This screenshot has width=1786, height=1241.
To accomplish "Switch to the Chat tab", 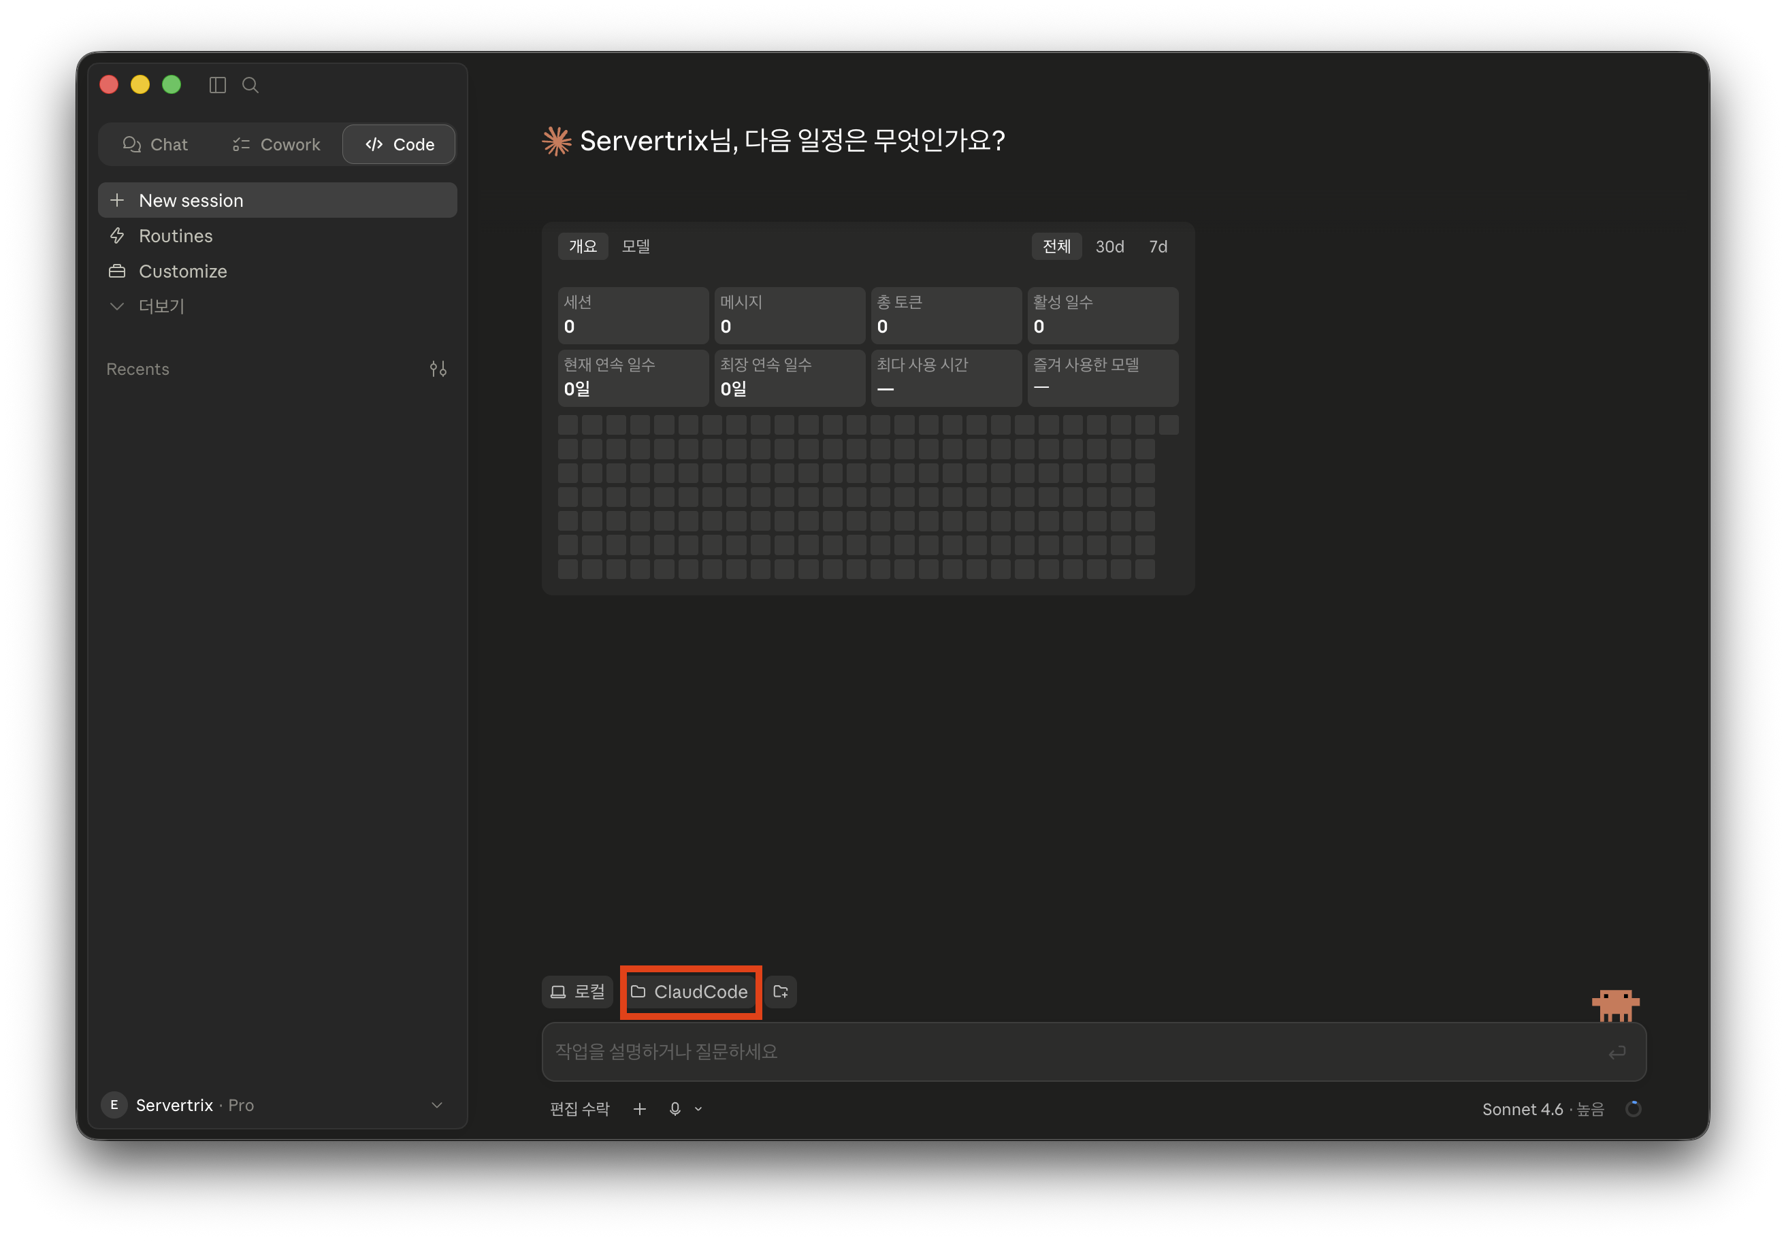I will pos(156,144).
